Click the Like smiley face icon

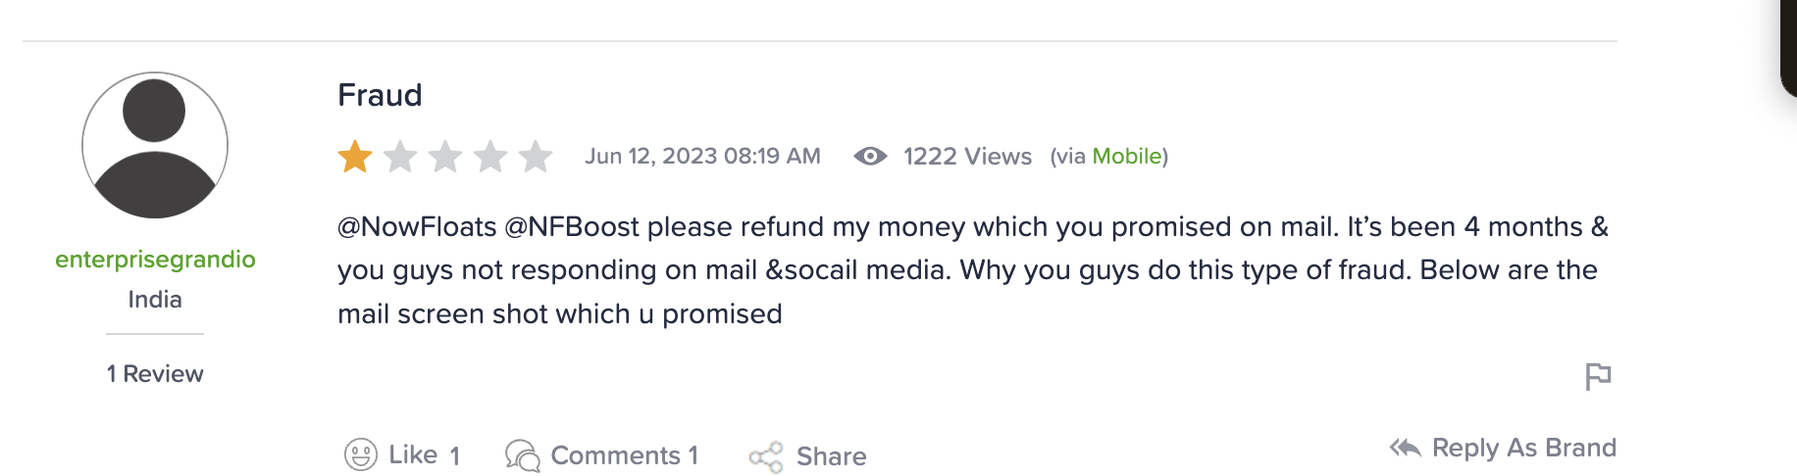pos(361,454)
